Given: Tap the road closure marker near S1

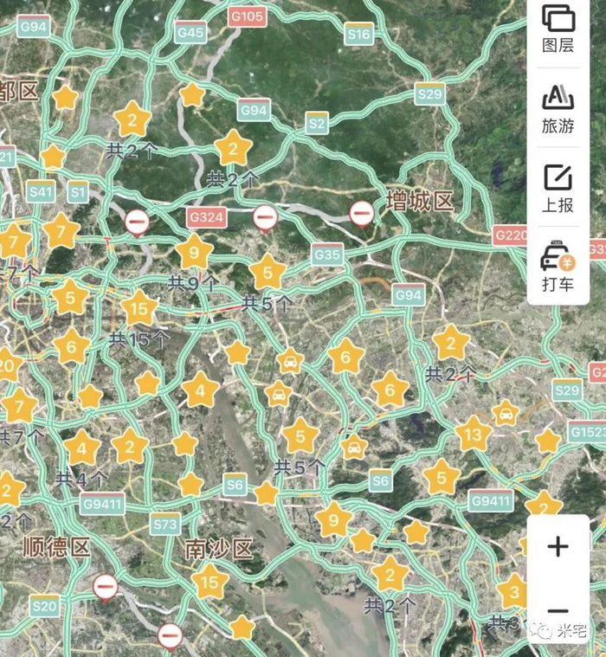Looking at the screenshot, I should [137, 222].
